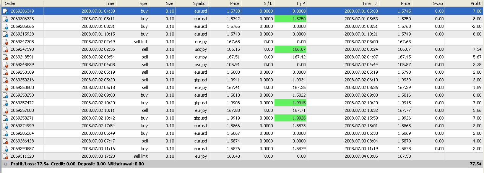Screen dimensions: 484x173
Task: Click the icon for sell limit order 2069311328
Action: [x=5, y=157]
